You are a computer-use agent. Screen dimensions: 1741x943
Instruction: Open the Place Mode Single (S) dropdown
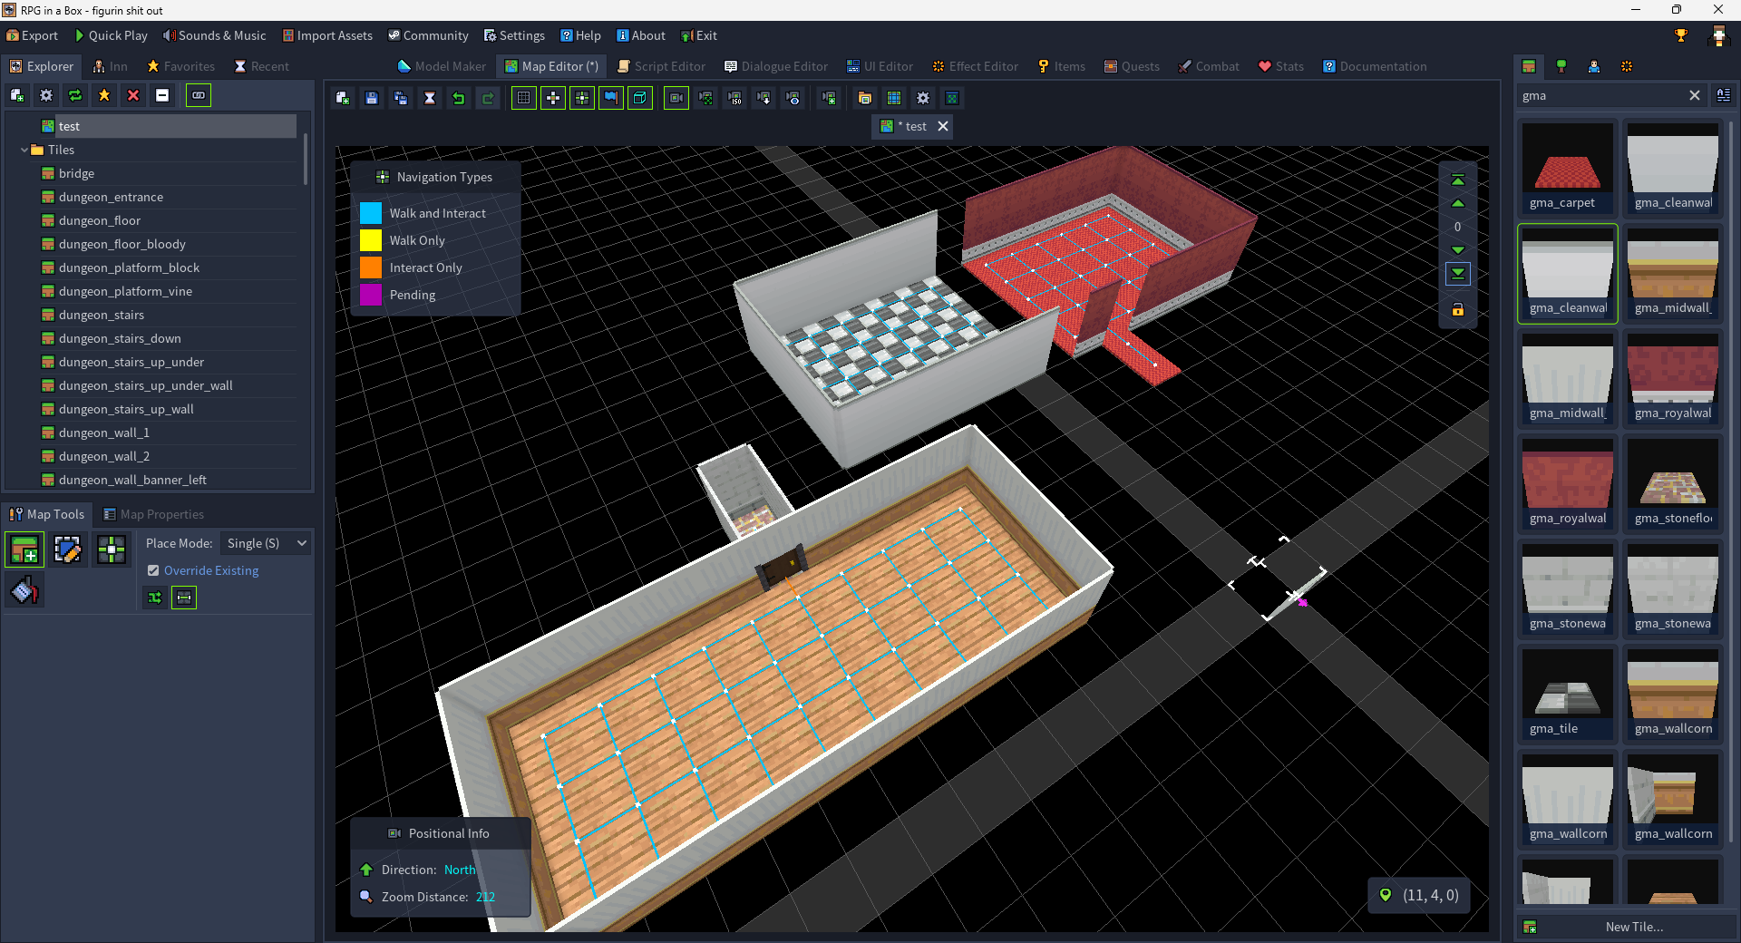pos(265,543)
